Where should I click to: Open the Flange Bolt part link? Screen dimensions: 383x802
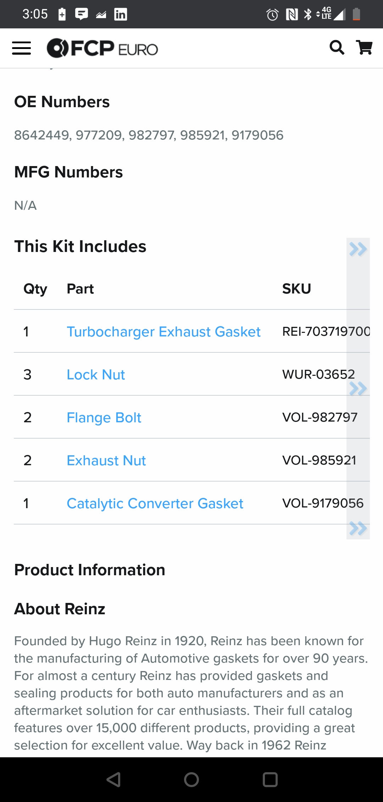tap(104, 418)
